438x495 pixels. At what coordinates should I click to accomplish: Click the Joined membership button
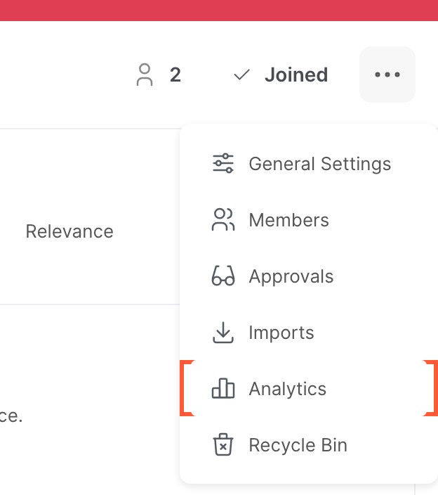281,75
